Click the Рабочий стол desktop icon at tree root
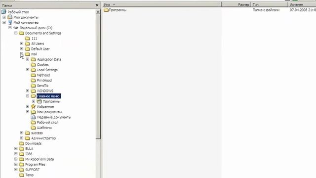 (4, 12)
